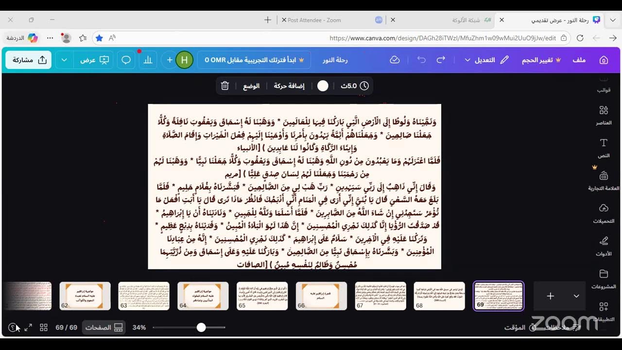The image size is (622, 350).
Task: Select page 66 thumbnail
Action: point(321,296)
